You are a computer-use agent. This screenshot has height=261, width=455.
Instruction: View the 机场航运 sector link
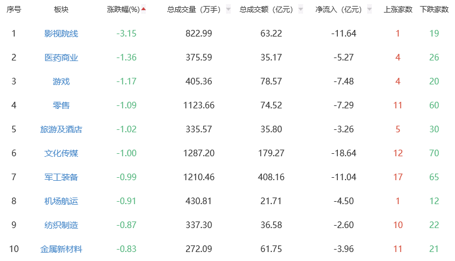click(61, 201)
